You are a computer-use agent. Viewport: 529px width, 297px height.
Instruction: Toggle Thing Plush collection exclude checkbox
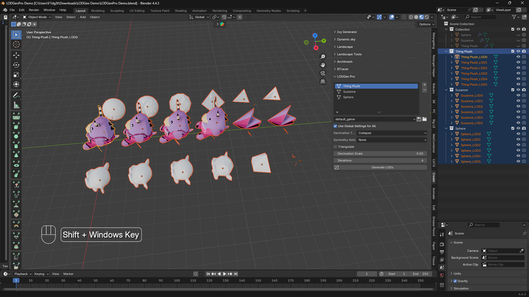[x=513, y=52]
